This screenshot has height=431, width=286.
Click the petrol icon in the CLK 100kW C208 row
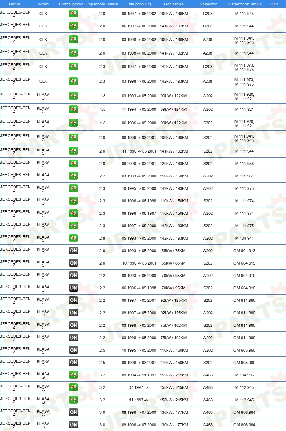coord(74,14)
